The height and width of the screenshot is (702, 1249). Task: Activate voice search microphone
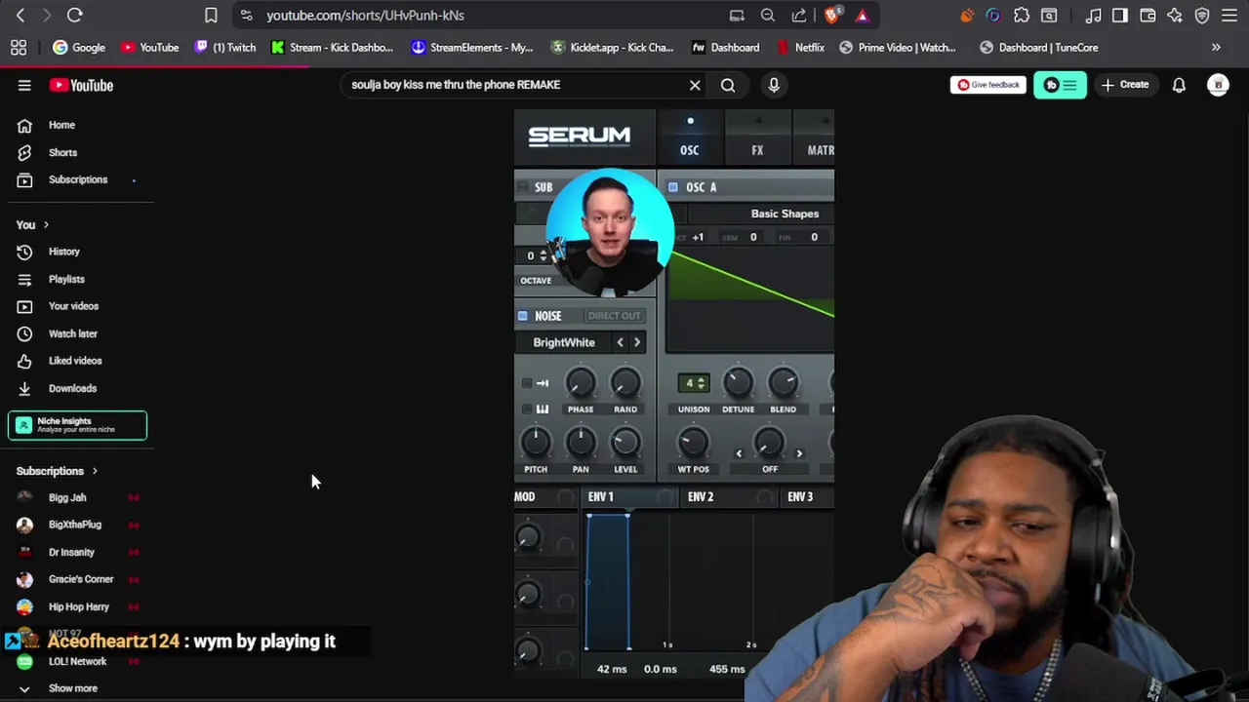click(x=774, y=85)
